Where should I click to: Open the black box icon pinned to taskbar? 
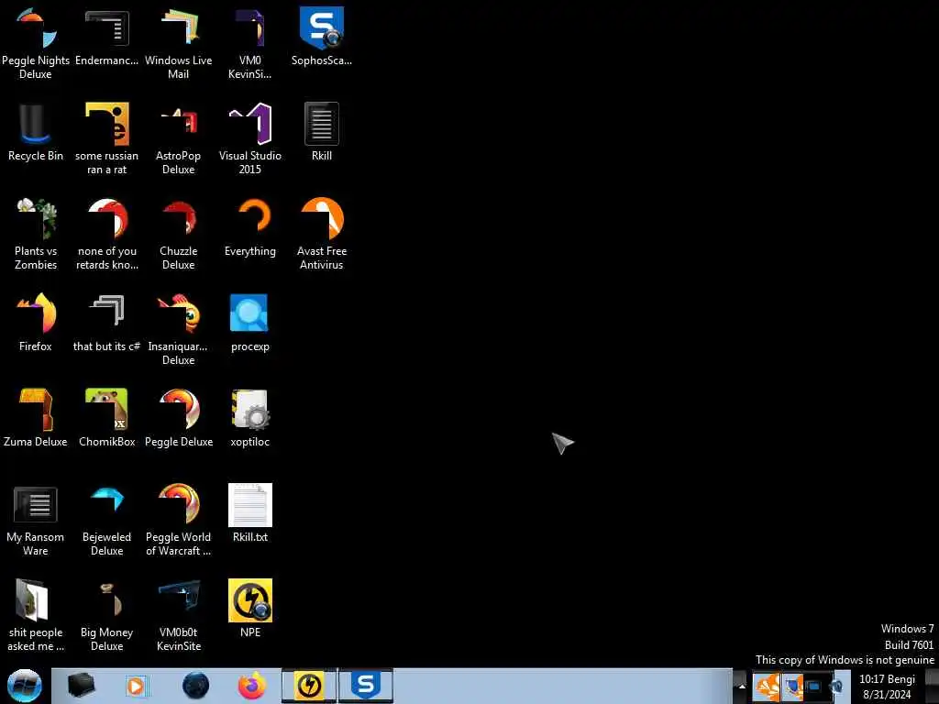tap(81, 686)
